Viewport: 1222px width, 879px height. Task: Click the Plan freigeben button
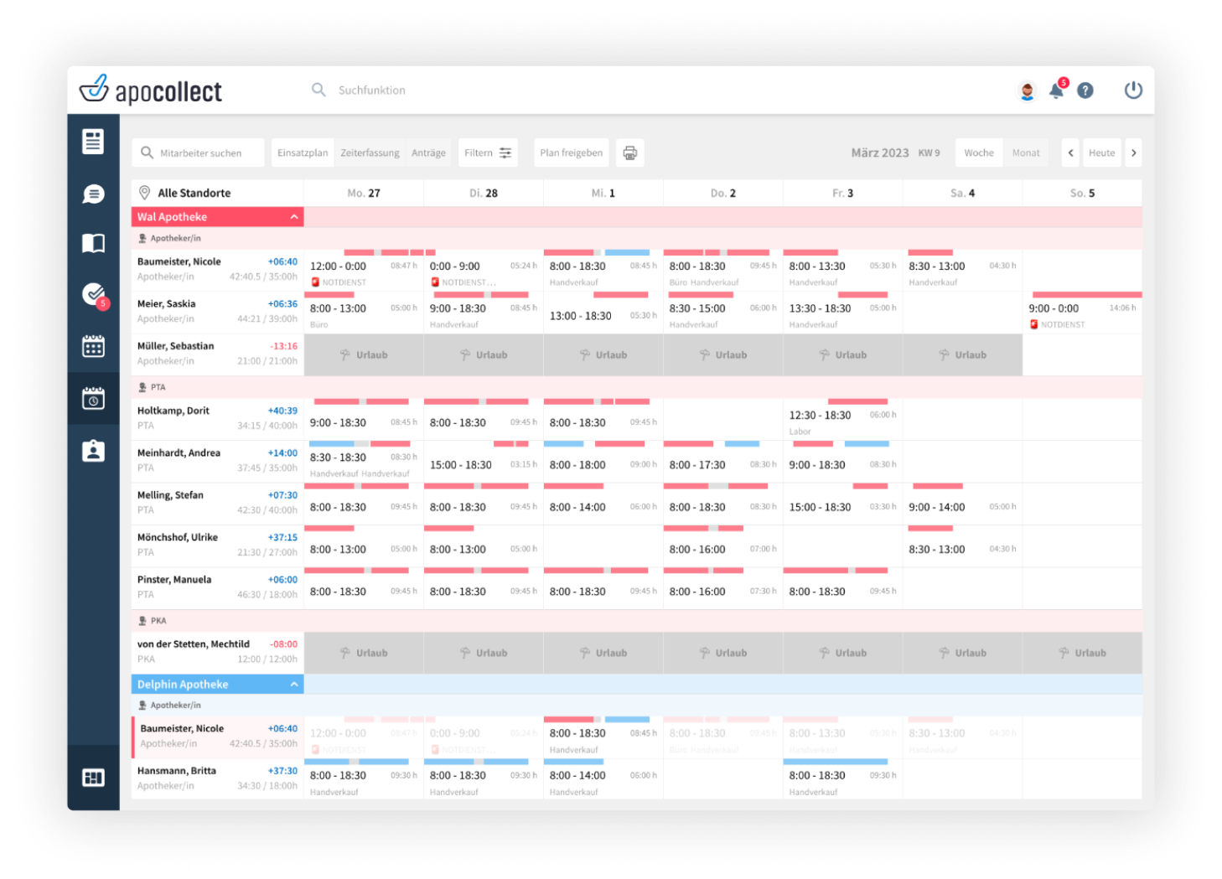coord(571,153)
